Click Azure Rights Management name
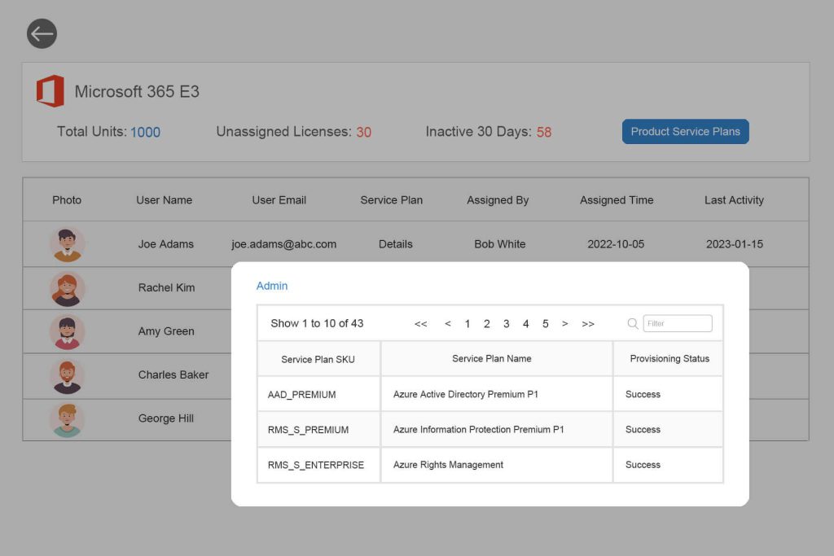834x556 pixels. [x=448, y=465]
